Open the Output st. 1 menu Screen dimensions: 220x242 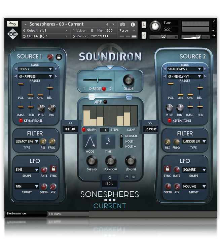[45, 31]
